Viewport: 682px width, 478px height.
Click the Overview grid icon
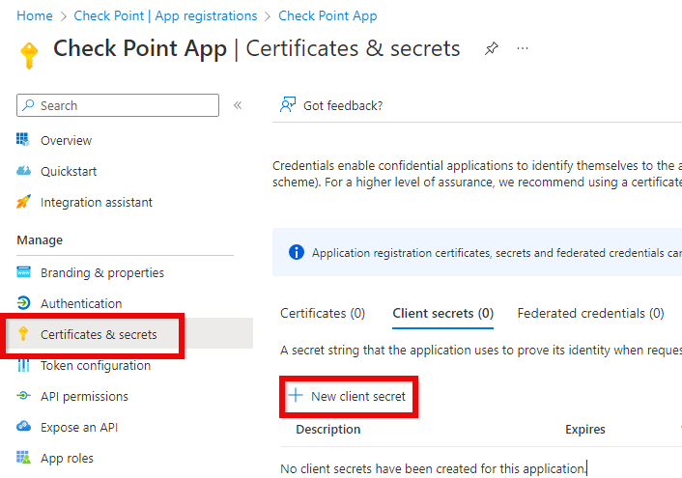pyautogui.click(x=23, y=139)
